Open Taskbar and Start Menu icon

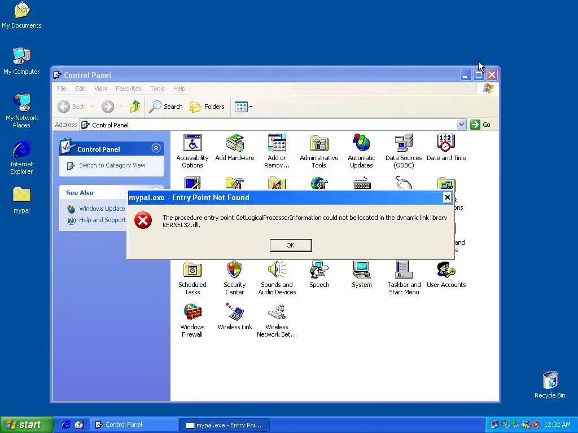pyautogui.click(x=404, y=277)
